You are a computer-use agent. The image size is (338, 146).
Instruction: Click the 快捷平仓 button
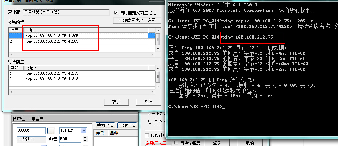105,125
